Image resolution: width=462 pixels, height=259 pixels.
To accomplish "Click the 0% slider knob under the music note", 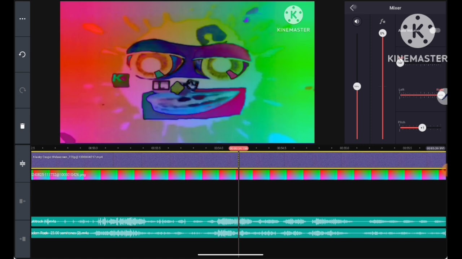I will [382, 33].
